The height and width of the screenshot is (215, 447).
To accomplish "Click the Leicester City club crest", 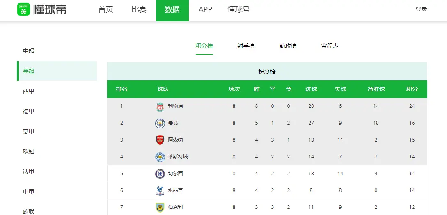I will click(160, 157).
